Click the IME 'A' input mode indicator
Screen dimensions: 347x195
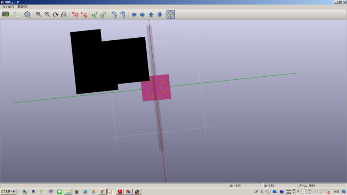(262, 192)
